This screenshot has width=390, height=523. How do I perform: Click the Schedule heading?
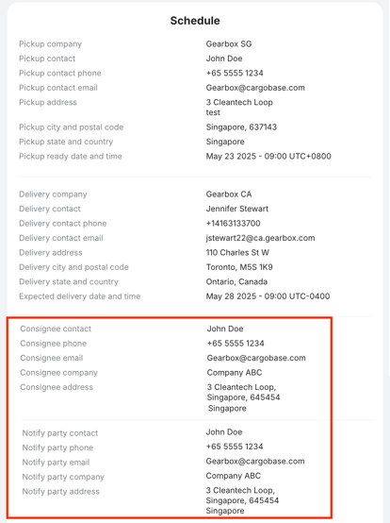[195, 21]
